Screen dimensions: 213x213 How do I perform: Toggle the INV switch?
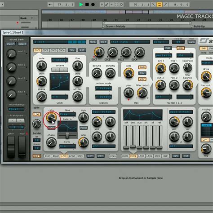142,73
